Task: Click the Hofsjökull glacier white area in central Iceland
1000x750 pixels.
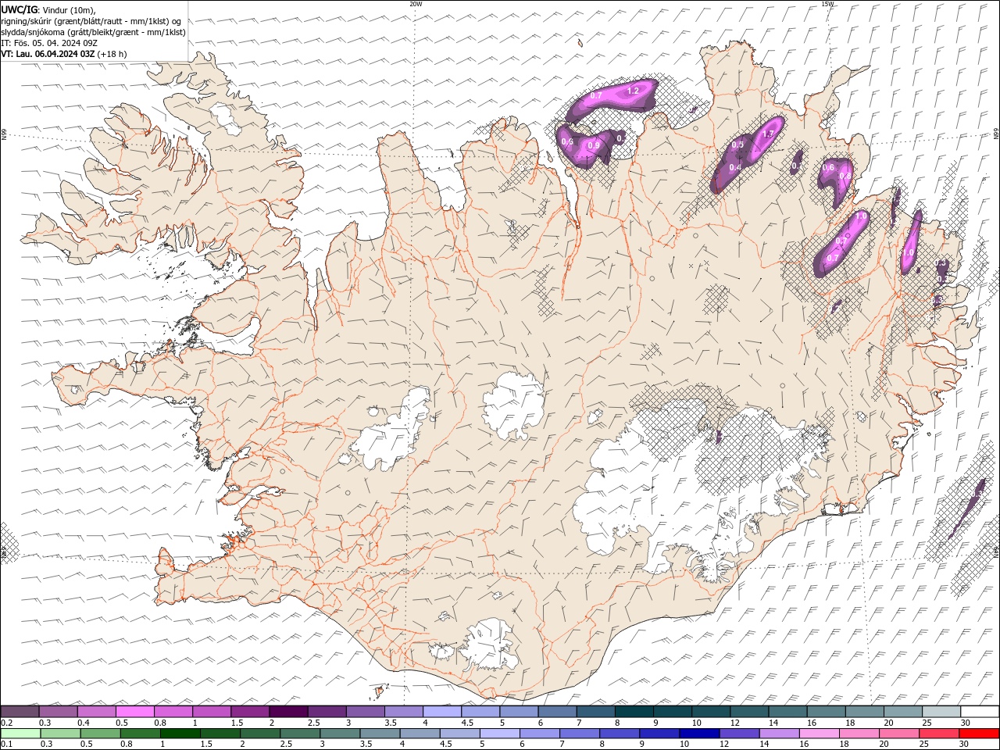Action: tap(513, 405)
